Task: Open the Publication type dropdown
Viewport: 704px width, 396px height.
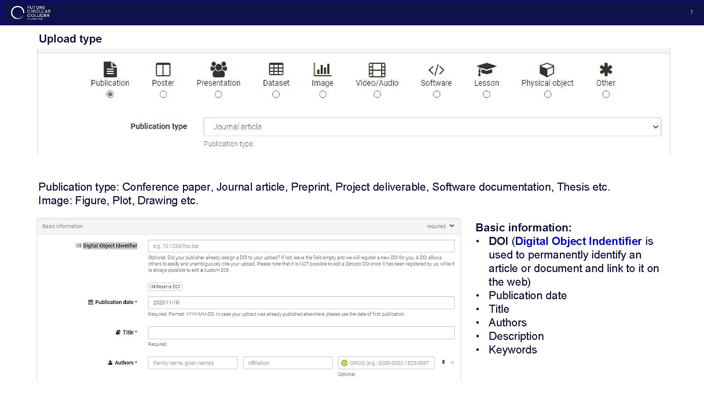Action: (432, 127)
